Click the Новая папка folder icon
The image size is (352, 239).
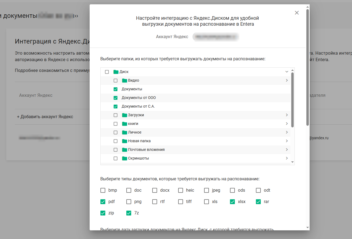pos(124,141)
